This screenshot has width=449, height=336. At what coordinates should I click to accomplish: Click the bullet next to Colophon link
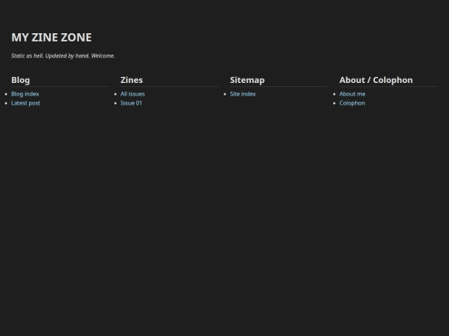[x=334, y=103]
